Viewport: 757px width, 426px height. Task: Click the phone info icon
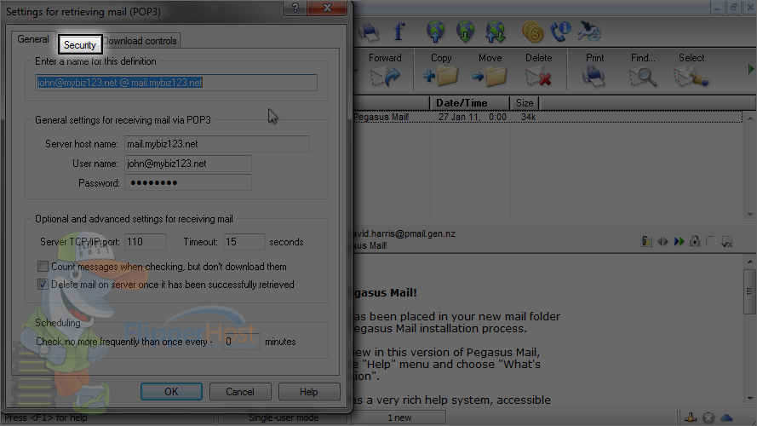[x=561, y=32]
